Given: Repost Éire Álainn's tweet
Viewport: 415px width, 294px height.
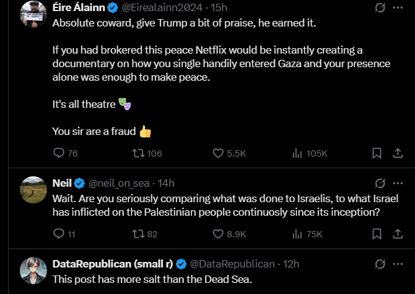Looking at the screenshot, I should tap(139, 153).
